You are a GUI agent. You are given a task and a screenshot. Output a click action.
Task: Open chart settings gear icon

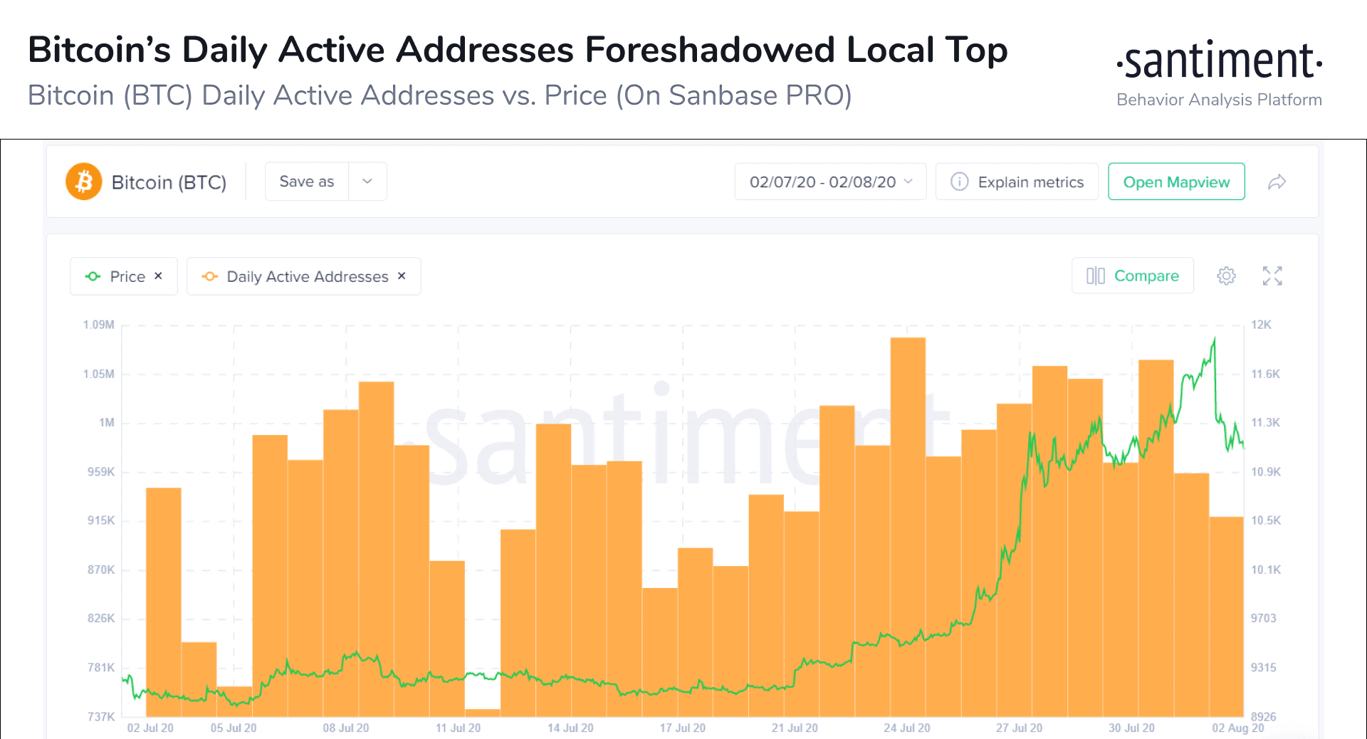tap(1226, 276)
